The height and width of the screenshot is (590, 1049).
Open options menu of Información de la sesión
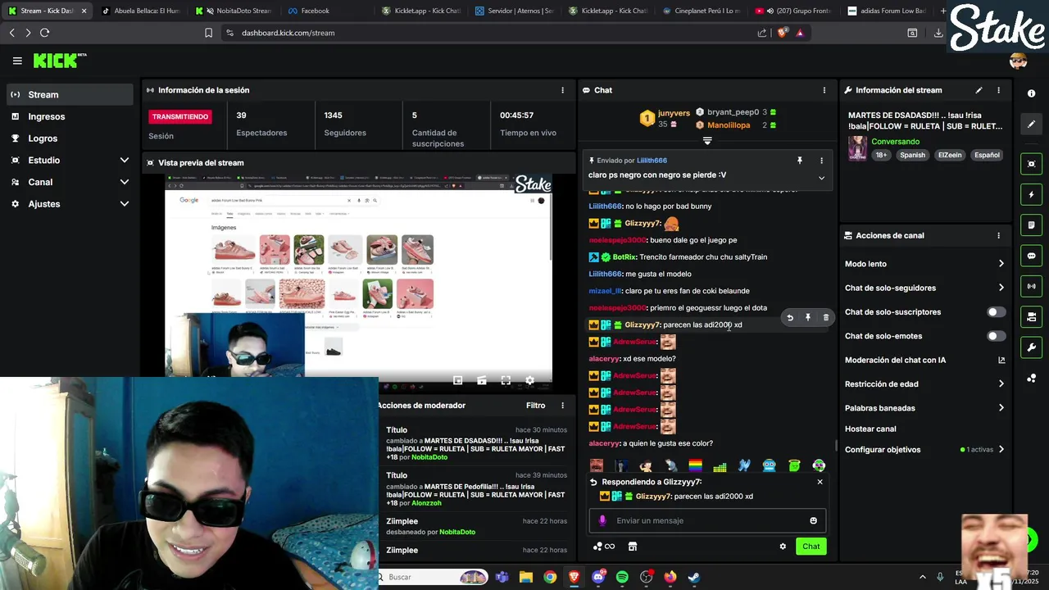[562, 90]
